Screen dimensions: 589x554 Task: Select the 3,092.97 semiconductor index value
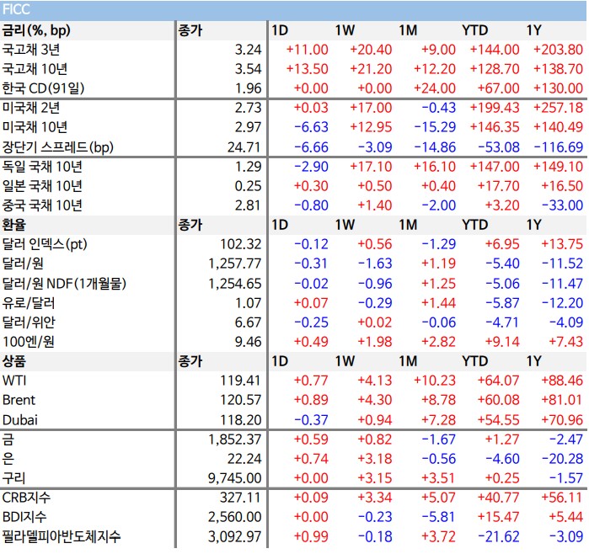tap(235, 537)
